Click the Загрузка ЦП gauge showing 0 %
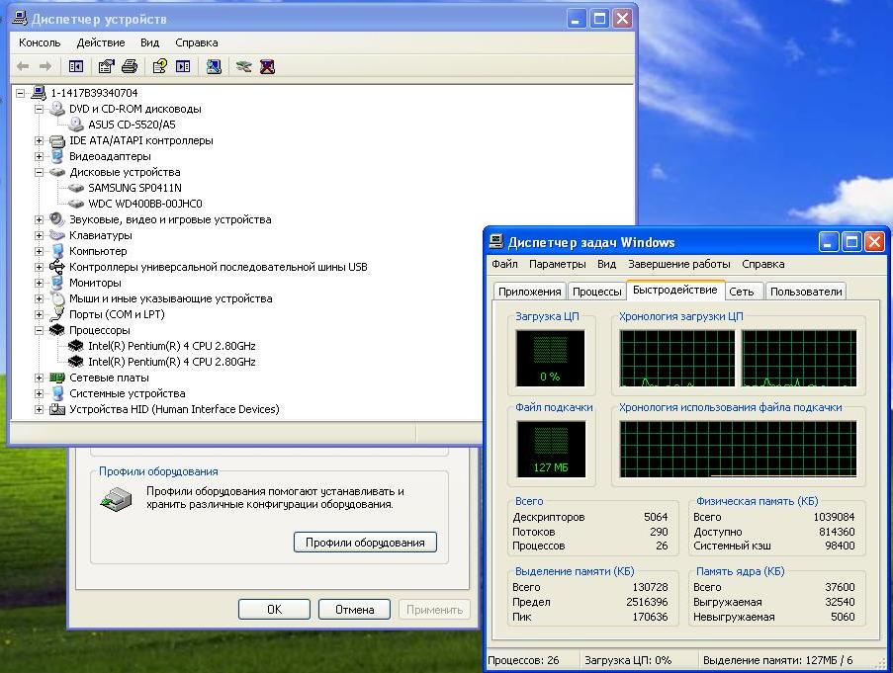 550,359
